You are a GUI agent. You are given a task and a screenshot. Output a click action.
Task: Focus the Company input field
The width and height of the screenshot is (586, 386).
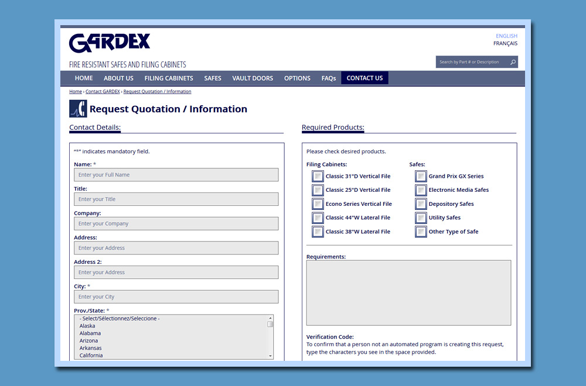176,224
